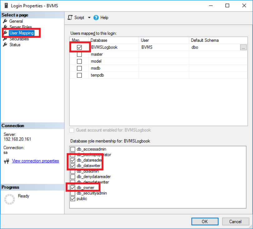Open View connection properties link
The image size is (253, 229).
point(35,161)
